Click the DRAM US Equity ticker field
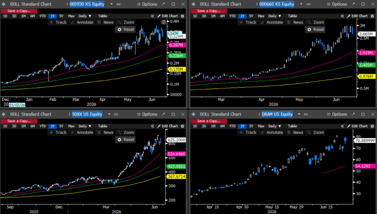 pos(277,114)
